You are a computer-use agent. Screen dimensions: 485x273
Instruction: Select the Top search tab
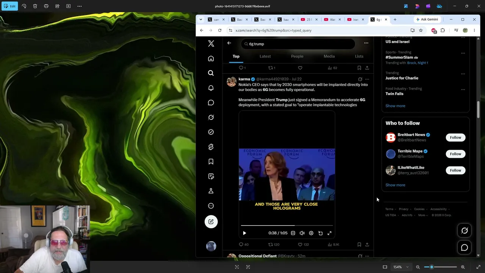click(236, 56)
